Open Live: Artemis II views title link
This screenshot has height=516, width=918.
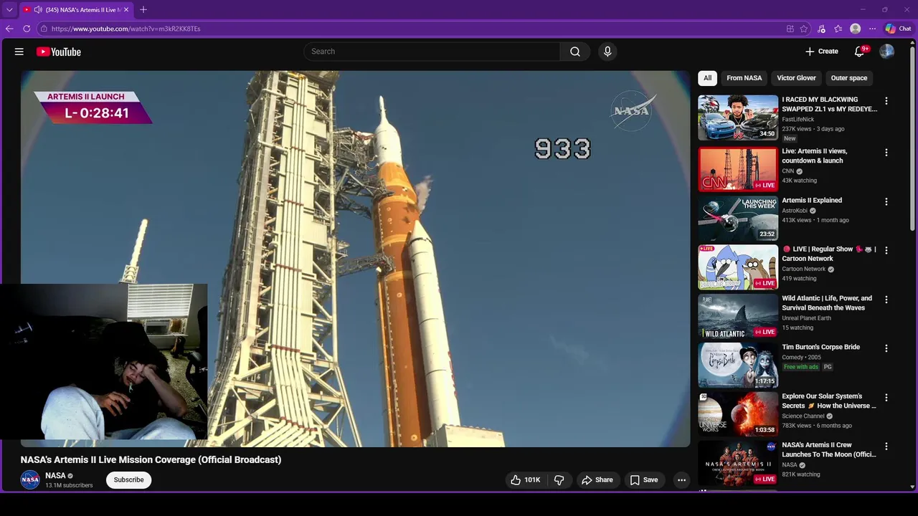pos(814,156)
